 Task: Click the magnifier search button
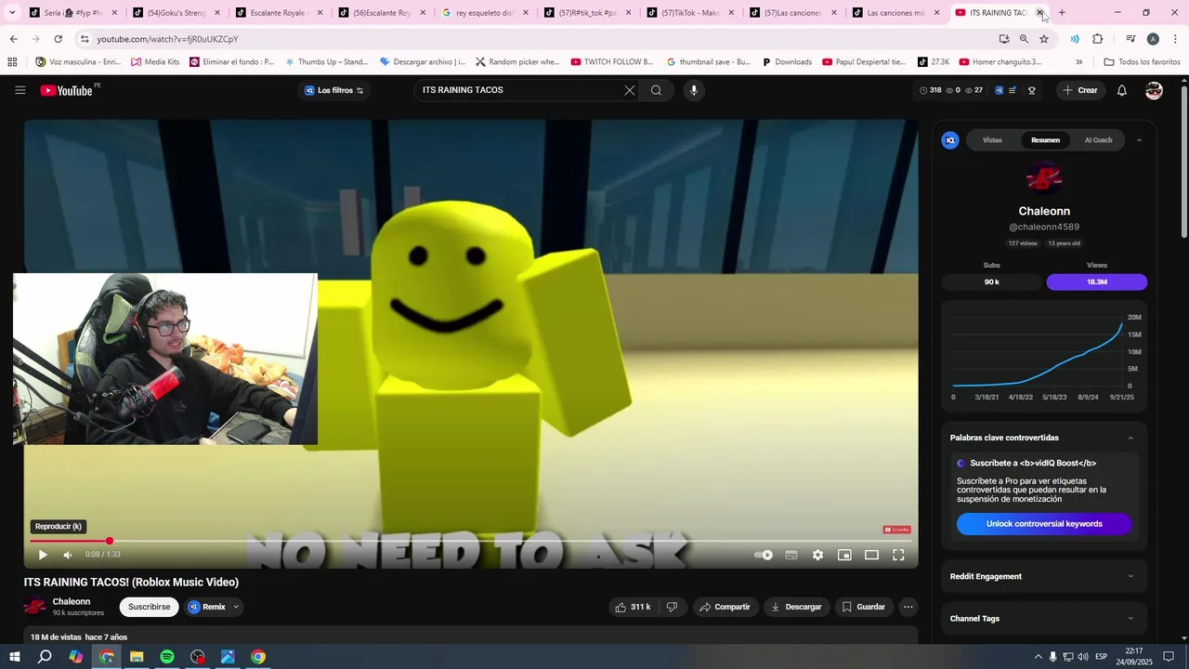656,90
